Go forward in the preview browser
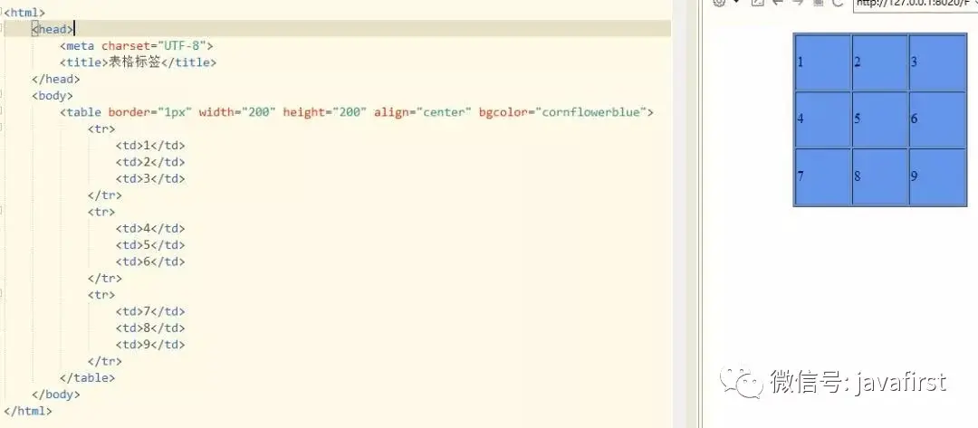The height and width of the screenshot is (428, 978). click(x=797, y=3)
